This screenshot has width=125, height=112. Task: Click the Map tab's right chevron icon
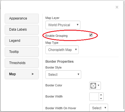(32, 74)
